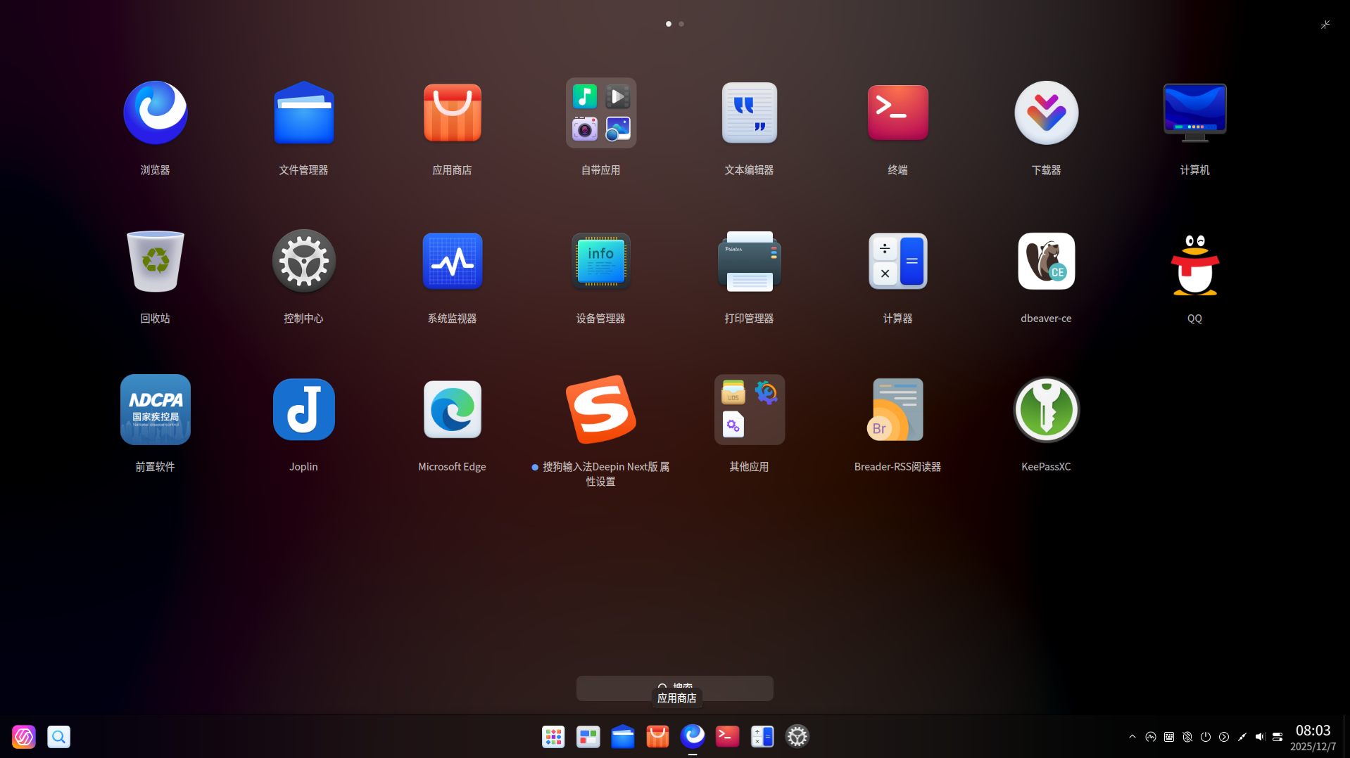
Task: Launch 文本编辑器 text editor
Action: coord(749,113)
